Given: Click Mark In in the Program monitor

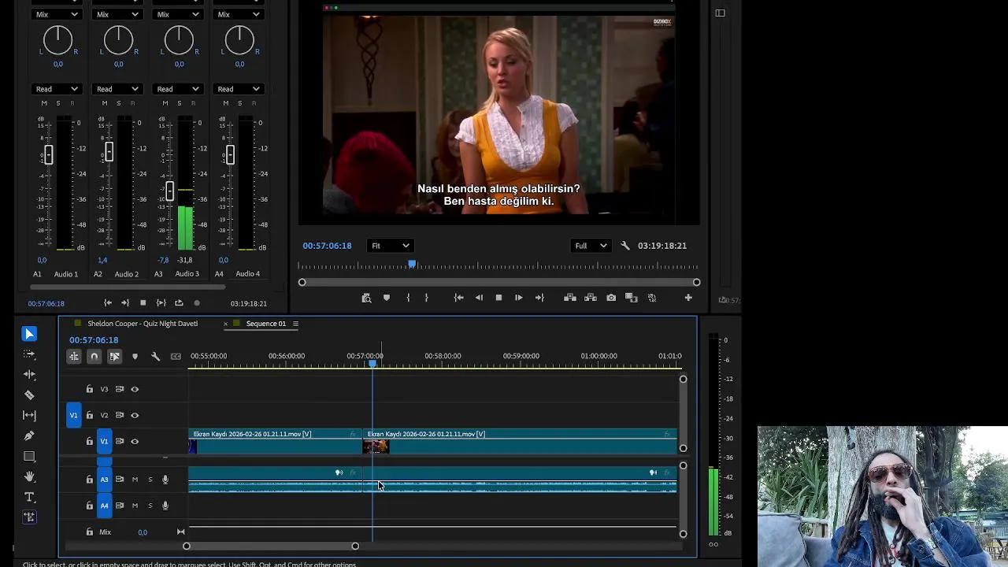Looking at the screenshot, I should [x=408, y=298].
